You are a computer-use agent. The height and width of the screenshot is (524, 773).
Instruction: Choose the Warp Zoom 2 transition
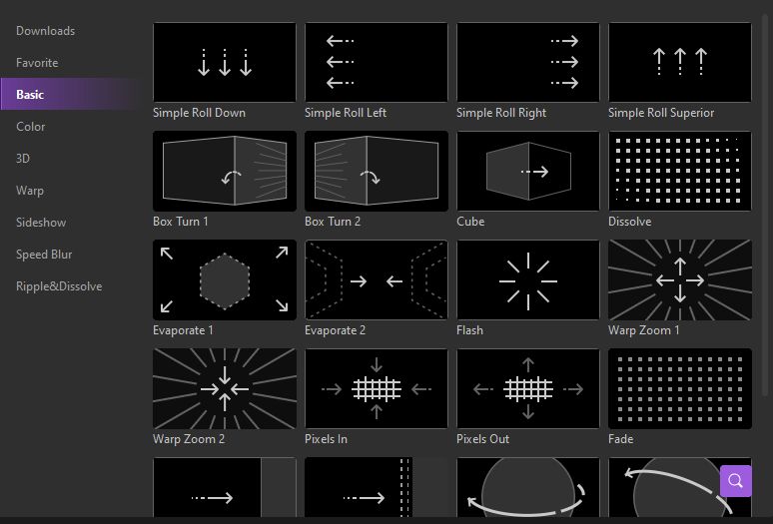tap(225, 389)
